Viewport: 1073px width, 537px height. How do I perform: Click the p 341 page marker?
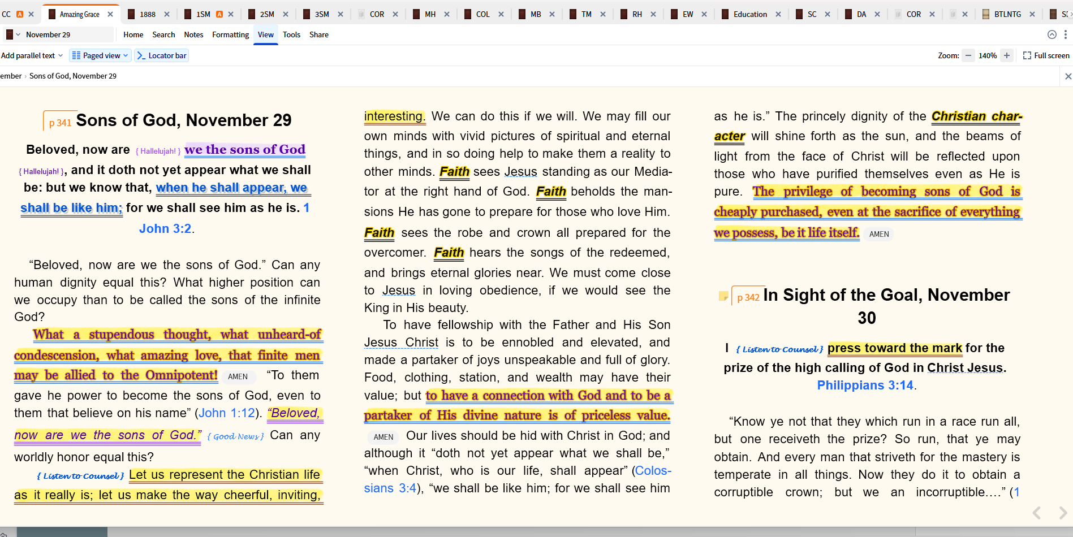[60, 123]
